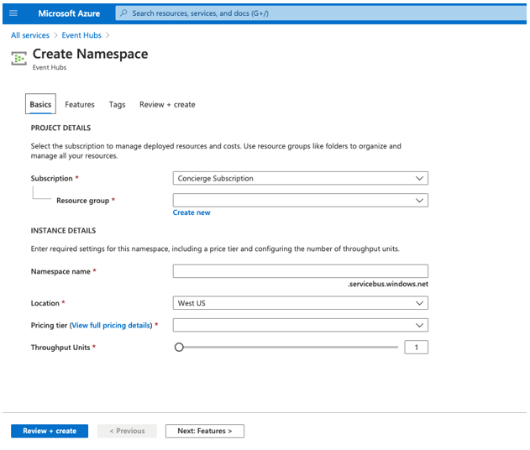
Task: Select the Basics tab
Action: tap(40, 105)
